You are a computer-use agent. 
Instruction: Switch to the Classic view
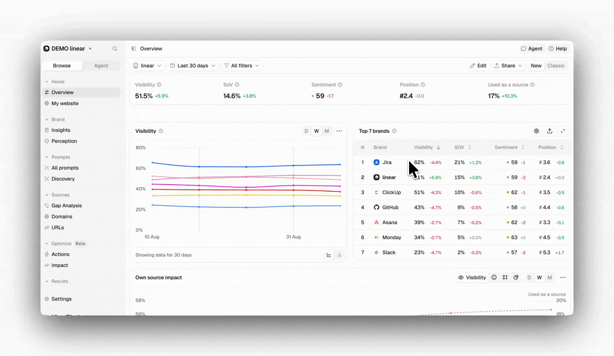pyautogui.click(x=556, y=66)
